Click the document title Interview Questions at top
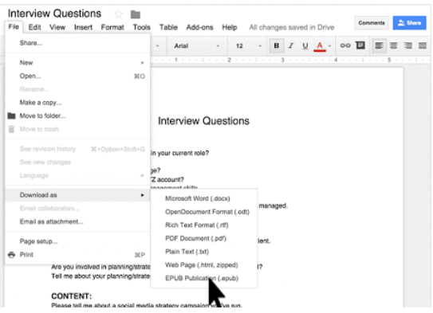The image size is (433, 313). coord(54,14)
